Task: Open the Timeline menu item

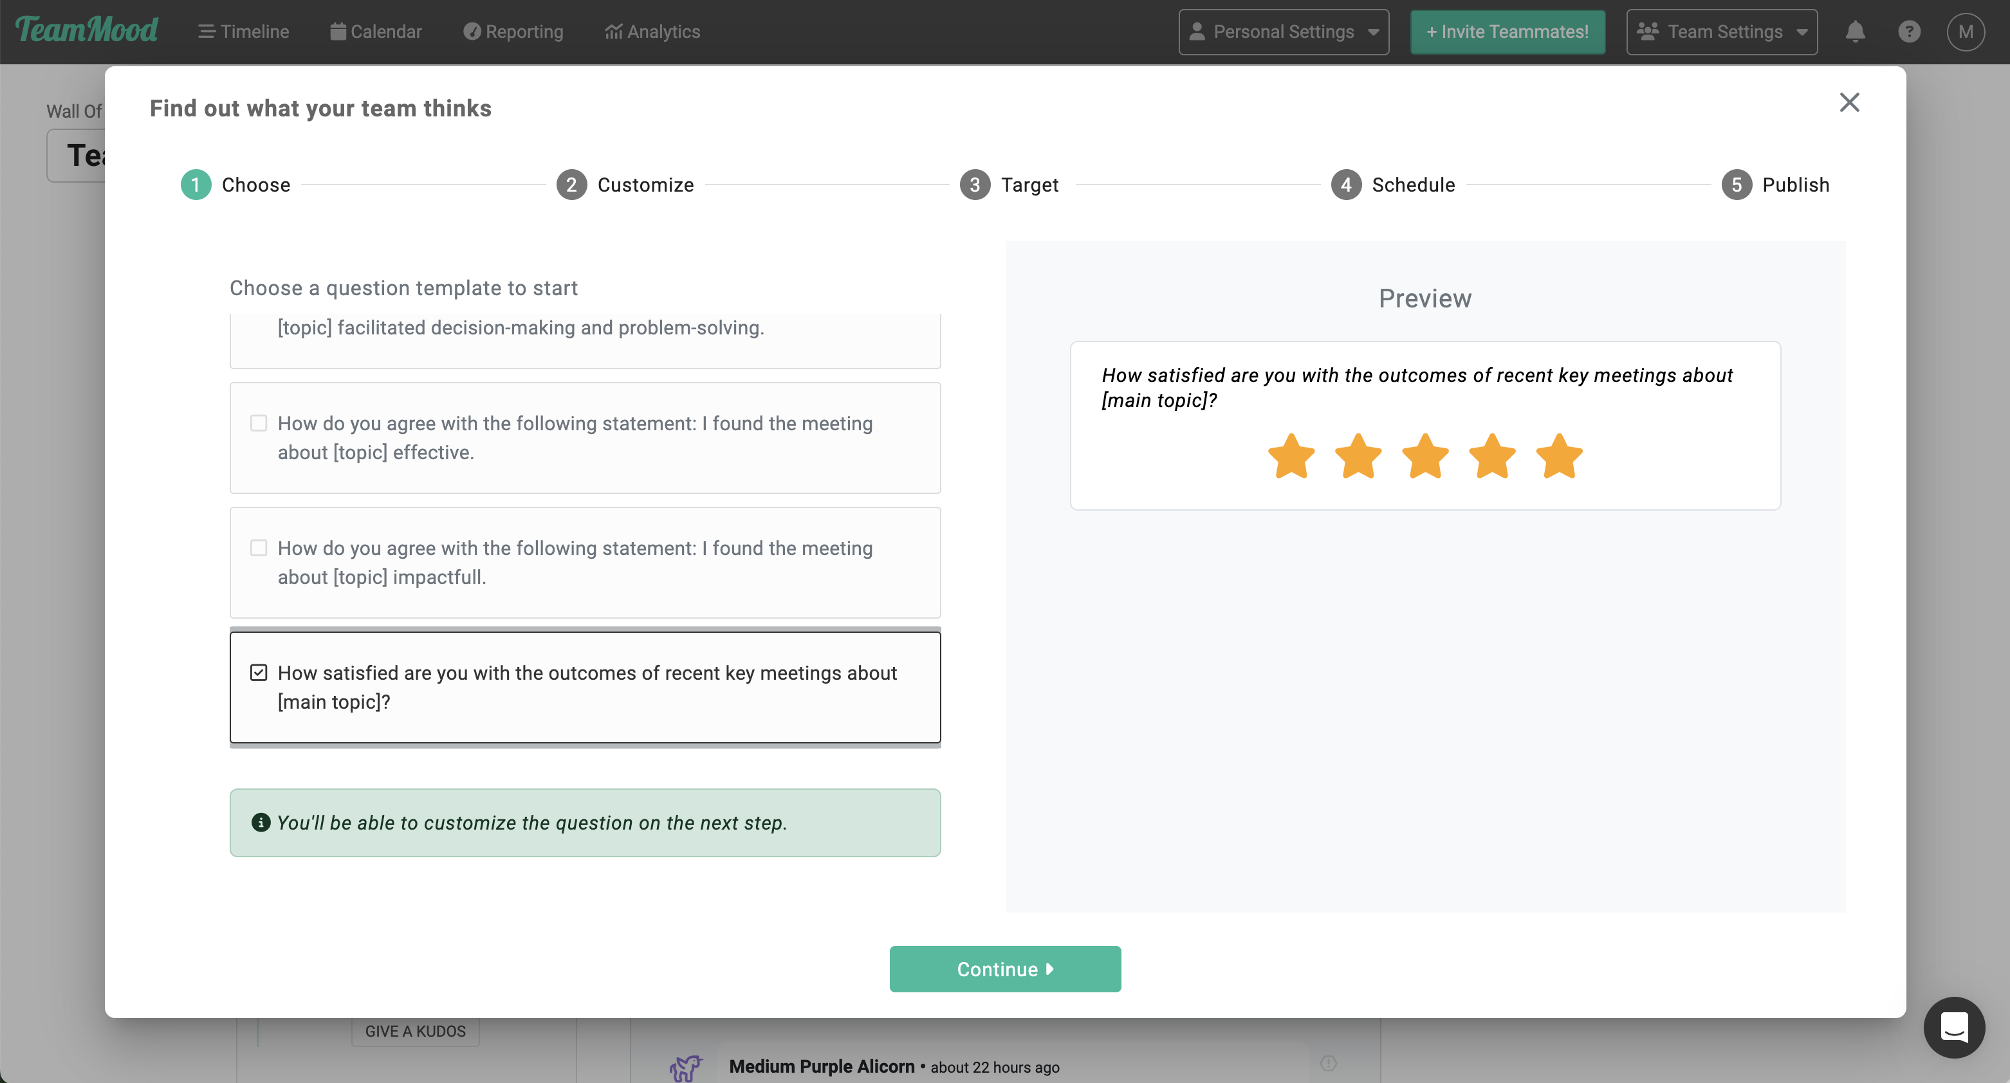Action: (243, 32)
